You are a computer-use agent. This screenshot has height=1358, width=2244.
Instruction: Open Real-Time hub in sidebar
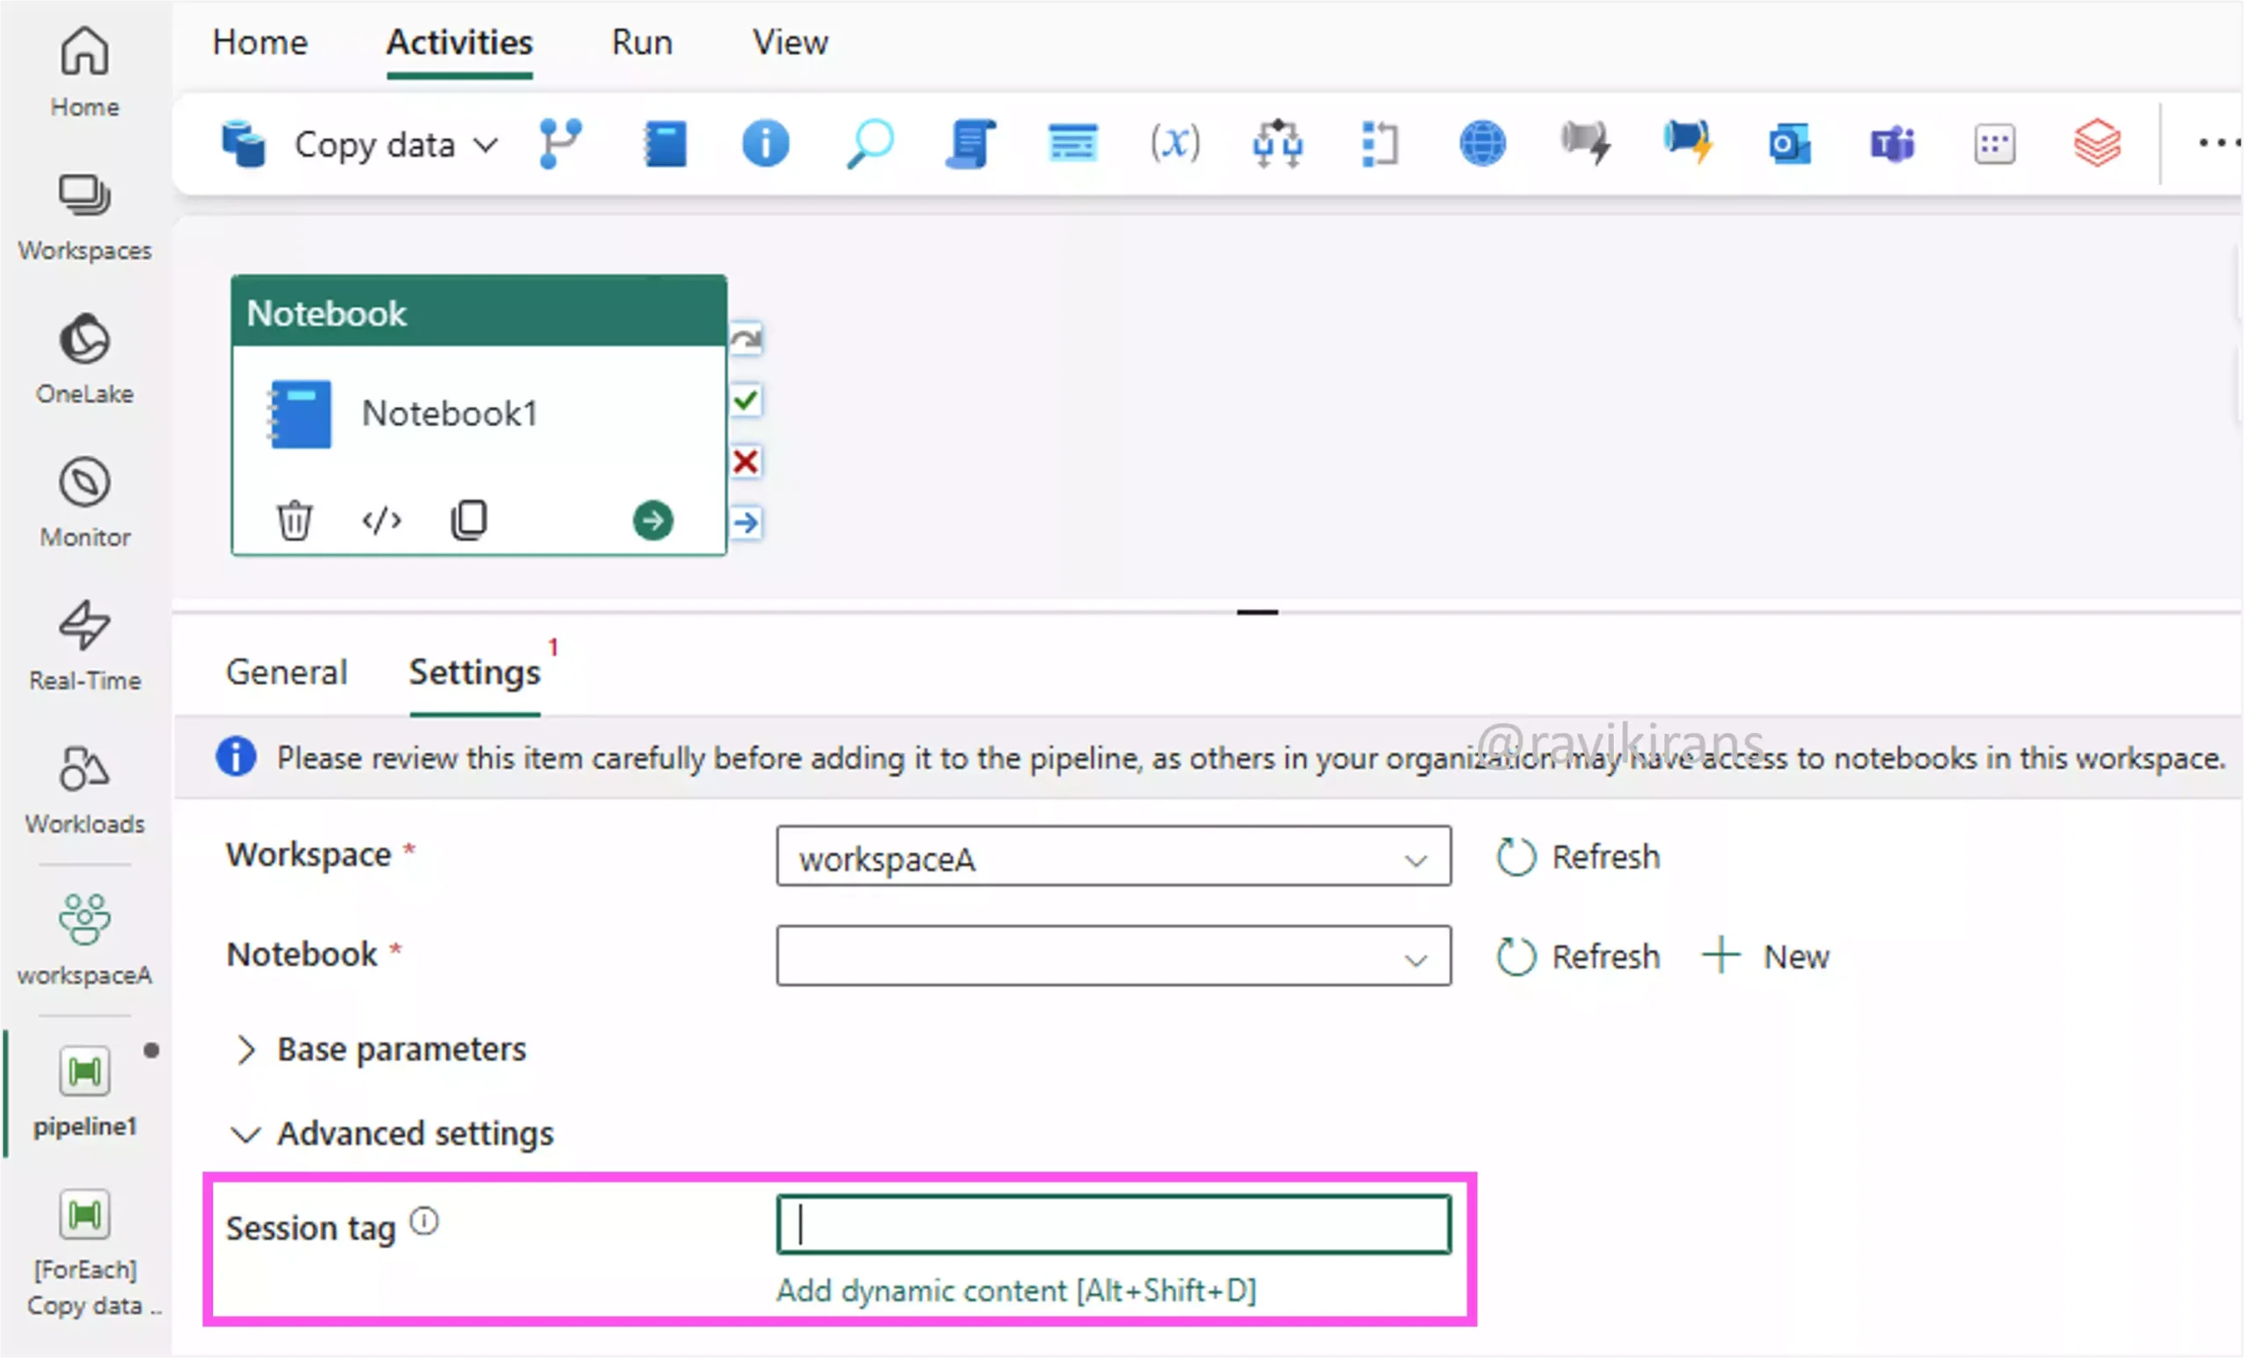coord(85,646)
